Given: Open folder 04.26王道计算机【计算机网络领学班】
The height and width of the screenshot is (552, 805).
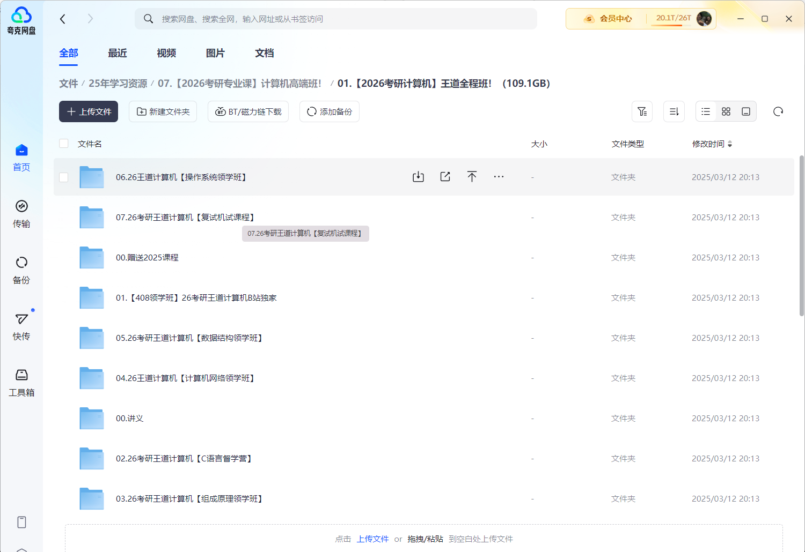Looking at the screenshot, I should coord(185,378).
